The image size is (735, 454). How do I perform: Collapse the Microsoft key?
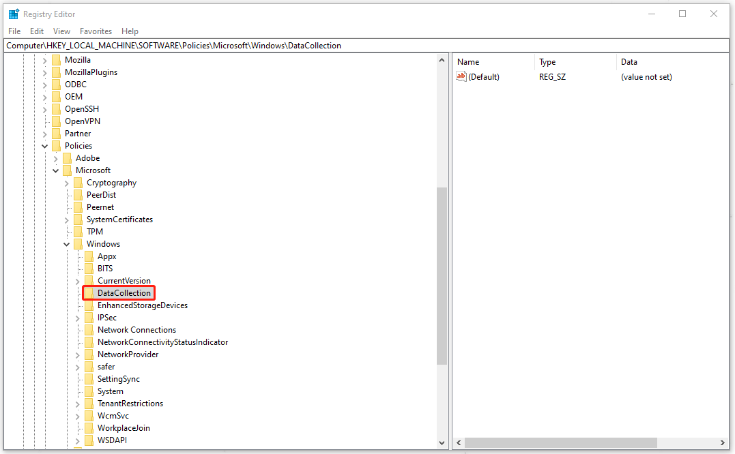click(x=56, y=171)
